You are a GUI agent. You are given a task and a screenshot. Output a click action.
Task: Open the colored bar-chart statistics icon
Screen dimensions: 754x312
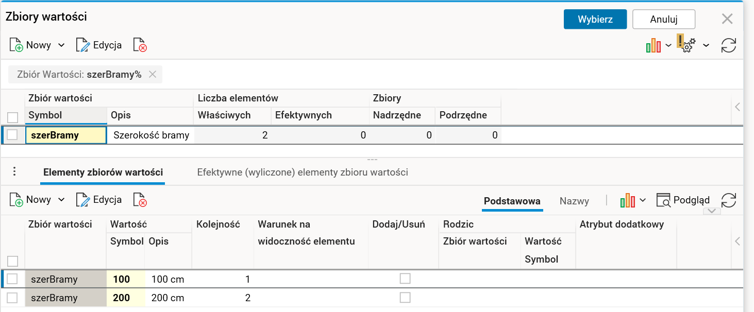pos(652,45)
